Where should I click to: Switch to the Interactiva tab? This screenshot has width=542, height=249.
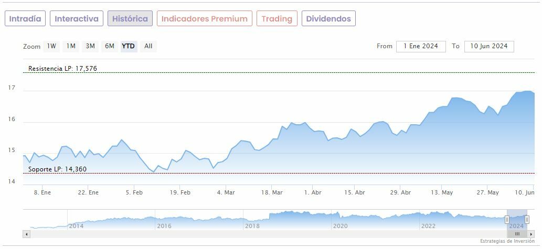click(77, 19)
